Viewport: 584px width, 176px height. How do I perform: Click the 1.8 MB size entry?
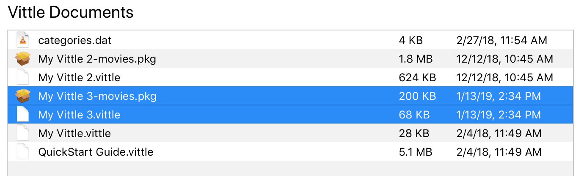(416, 59)
